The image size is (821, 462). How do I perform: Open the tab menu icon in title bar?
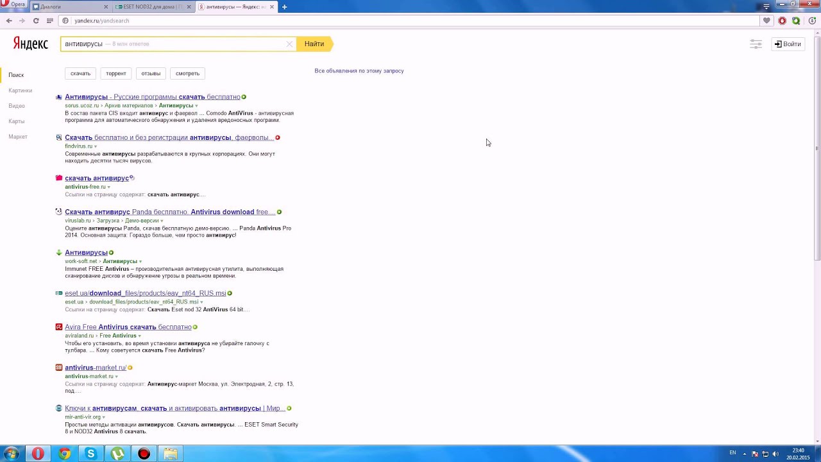pos(766,6)
